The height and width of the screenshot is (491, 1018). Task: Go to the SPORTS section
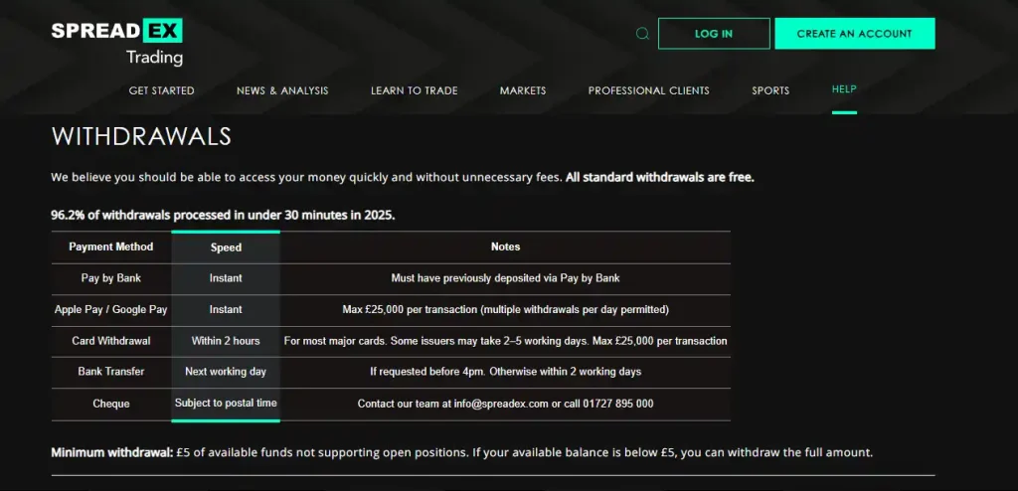coord(770,90)
